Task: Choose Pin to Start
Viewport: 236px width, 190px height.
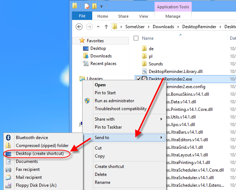Action: point(105,93)
